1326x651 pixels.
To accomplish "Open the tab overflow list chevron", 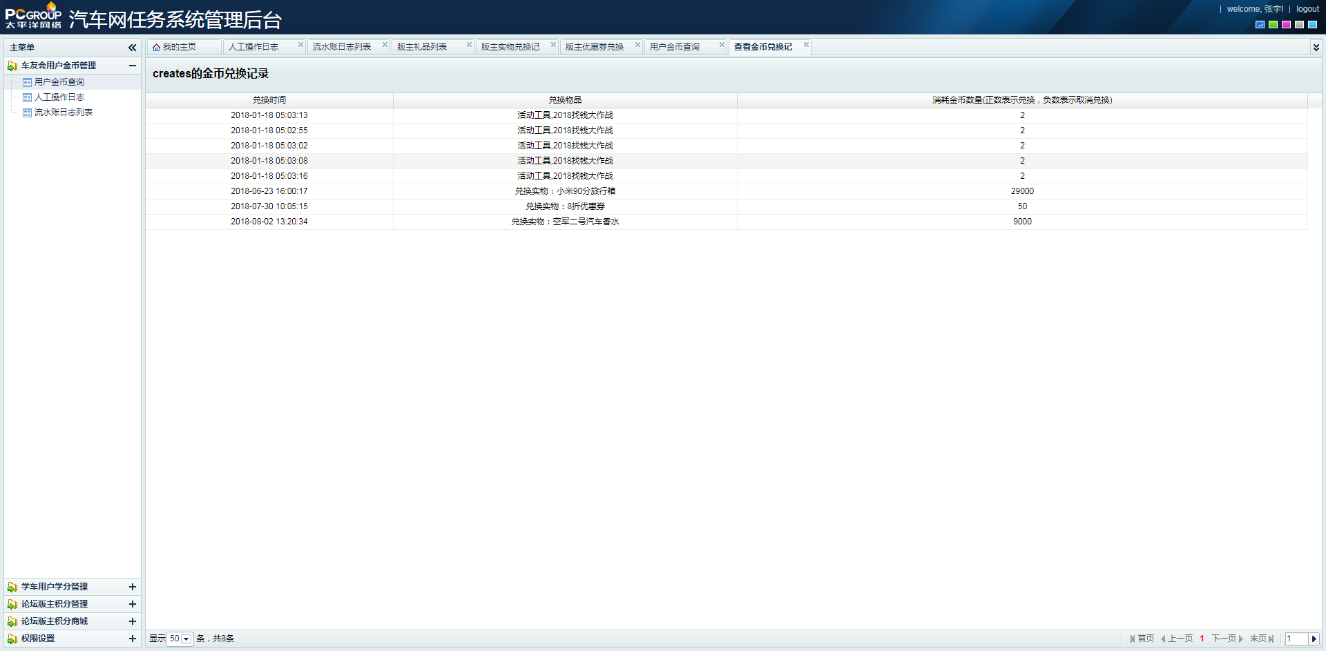I will tap(1316, 48).
